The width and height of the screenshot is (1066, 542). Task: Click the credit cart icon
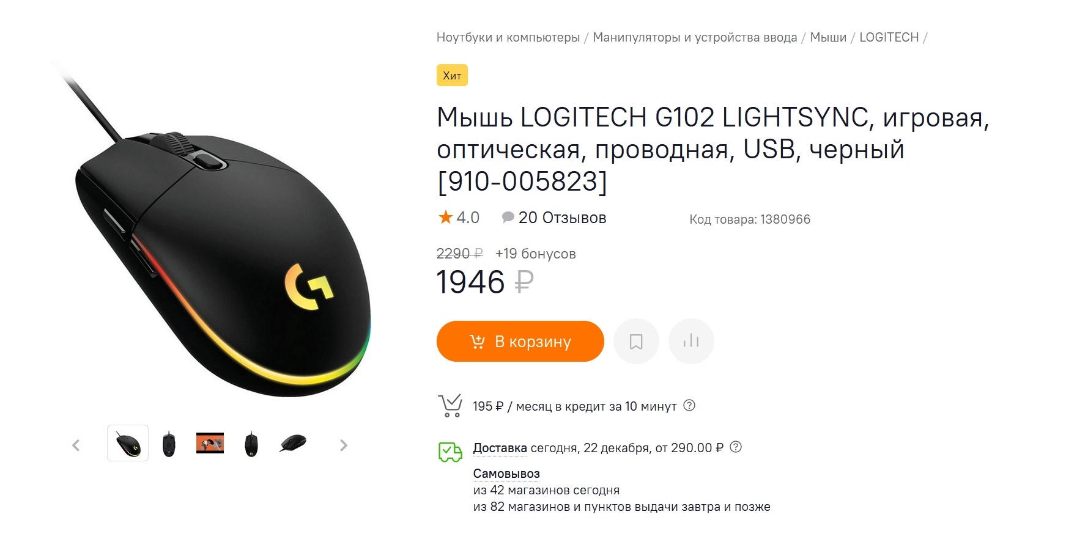pyautogui.click(x=450, y=406)
